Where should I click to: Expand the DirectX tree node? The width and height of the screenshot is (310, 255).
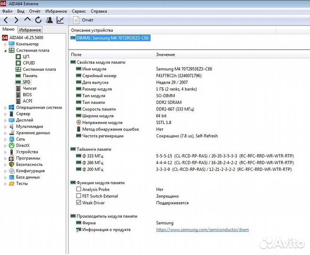[6, 146]
